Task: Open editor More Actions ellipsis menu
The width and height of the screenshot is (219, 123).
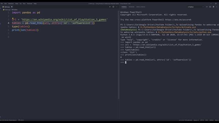Action: 117,7
